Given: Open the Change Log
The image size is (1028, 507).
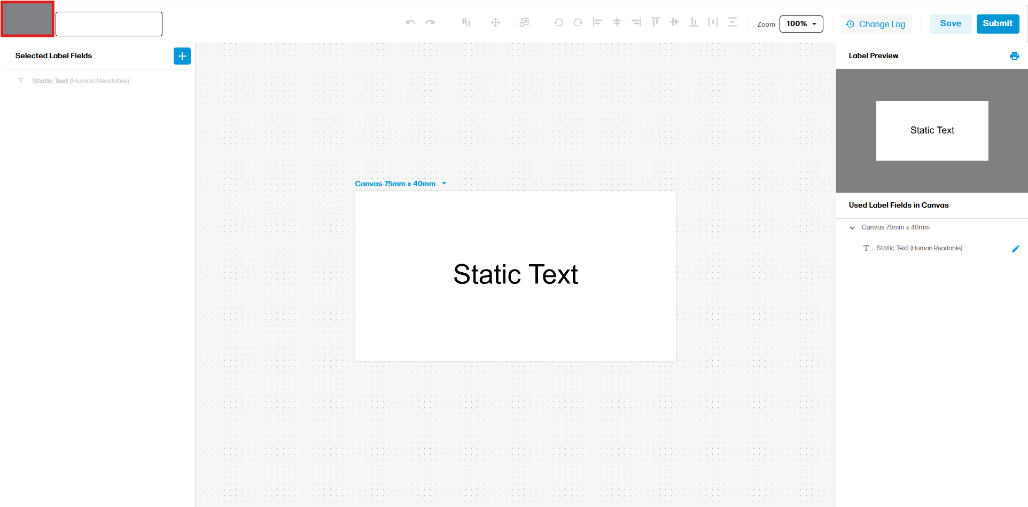Looking at the screenshot, I should tap(876, 25).
